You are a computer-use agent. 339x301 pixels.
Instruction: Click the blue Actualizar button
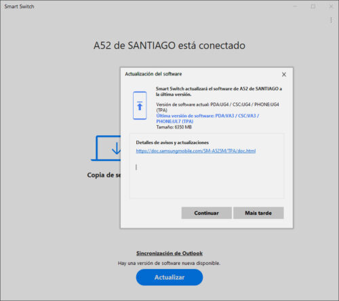[169, 277]
